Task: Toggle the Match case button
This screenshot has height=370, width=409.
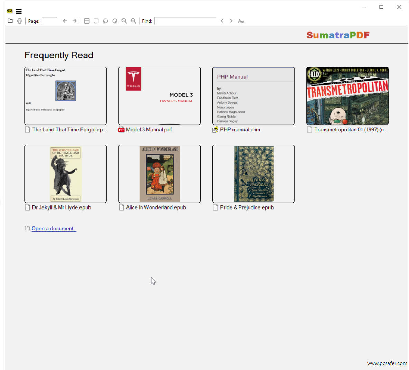Action: tap(241, 21)
